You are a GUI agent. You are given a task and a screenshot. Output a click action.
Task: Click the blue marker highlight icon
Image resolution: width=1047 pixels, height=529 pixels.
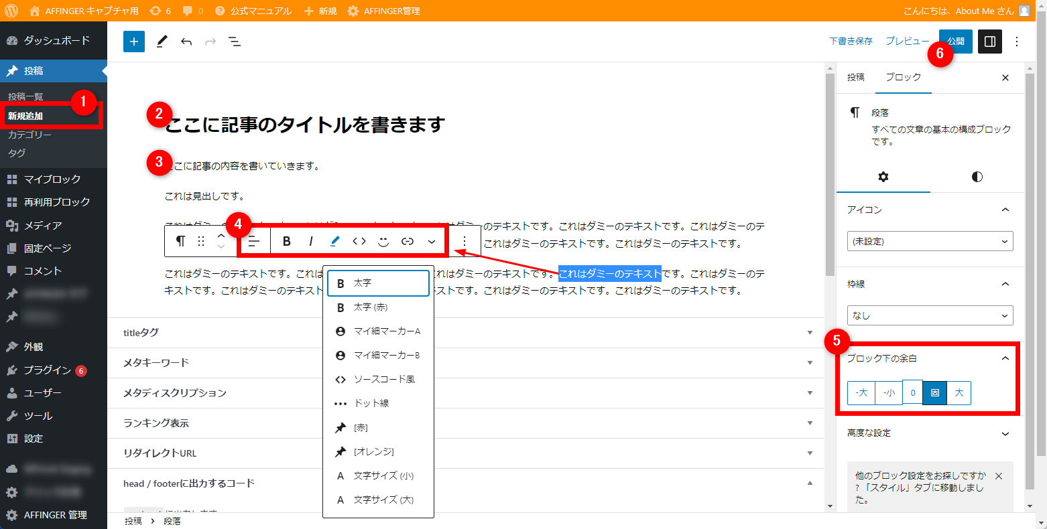point(335,241)
